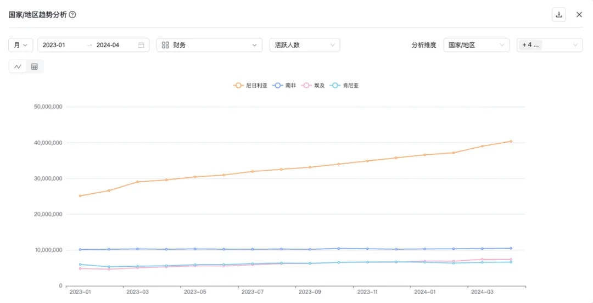Expand the +4 selected countries dropdown
593x303 pixels.
[x=549, y=45]
